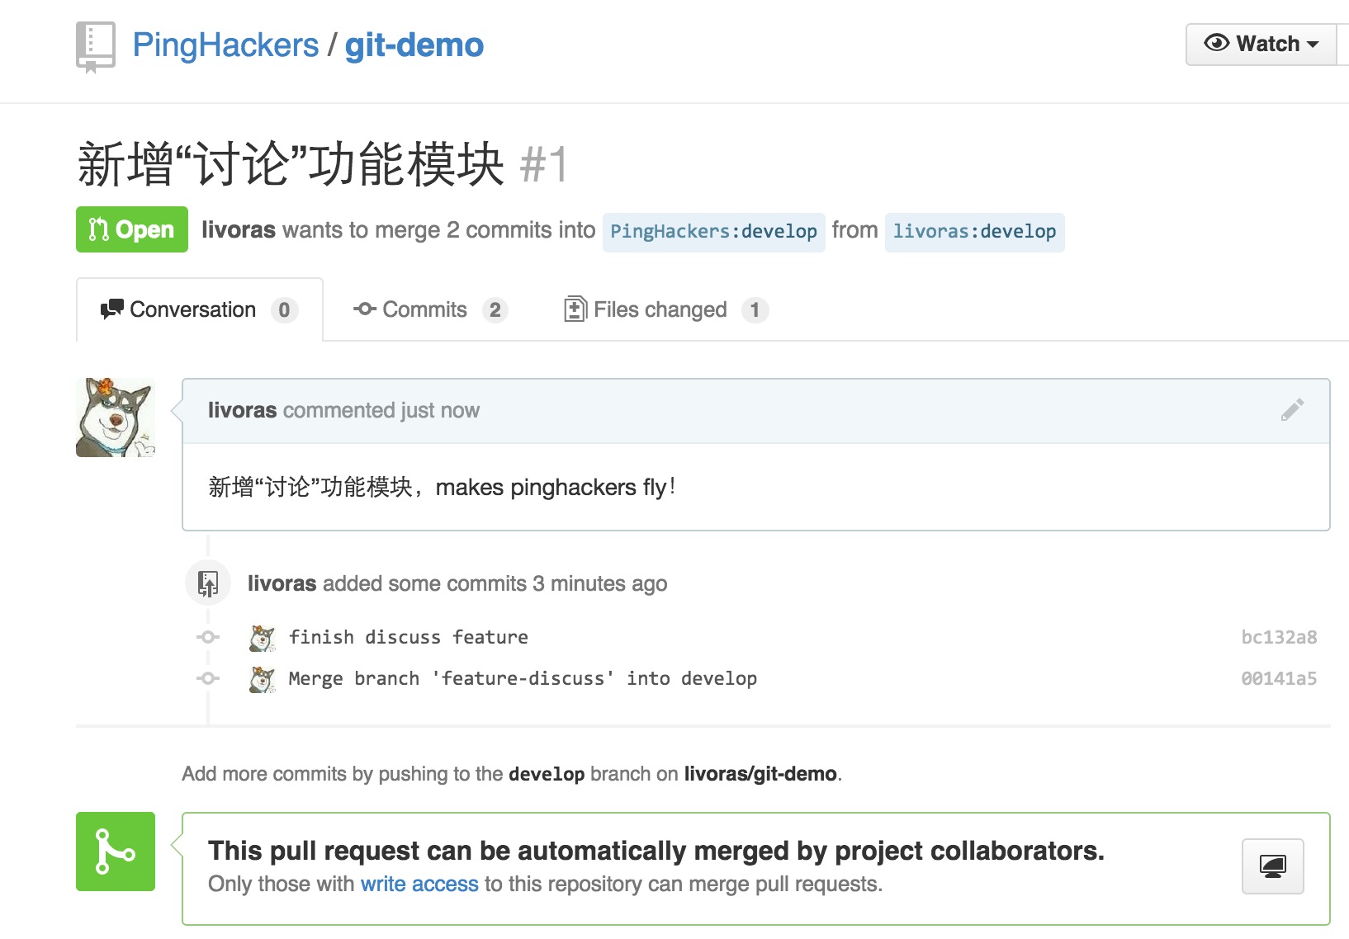Click the green merge branch icon at the bottom

[x=115, y=852]
